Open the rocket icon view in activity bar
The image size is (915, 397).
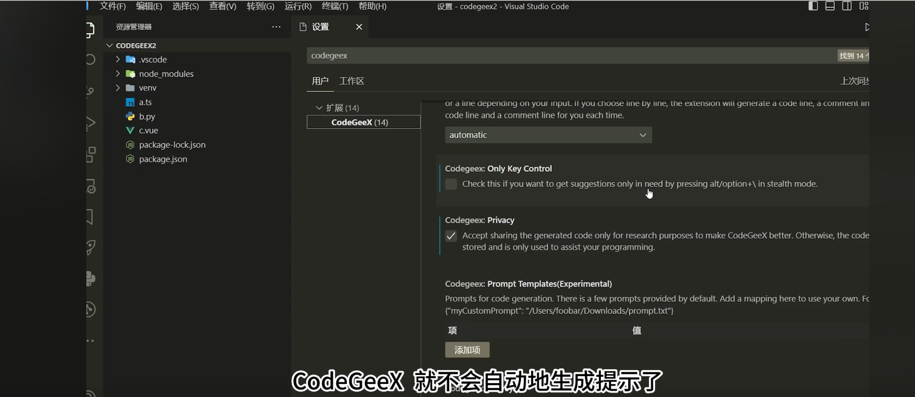point(91,247)
